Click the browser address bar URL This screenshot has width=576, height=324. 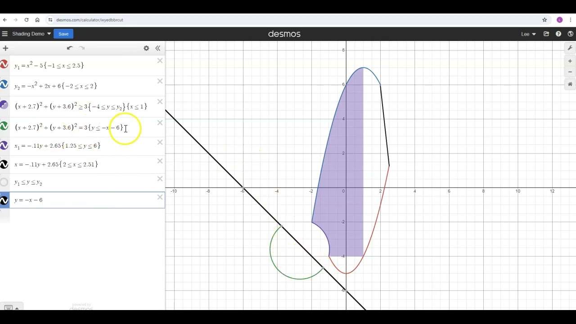(90, 20)
